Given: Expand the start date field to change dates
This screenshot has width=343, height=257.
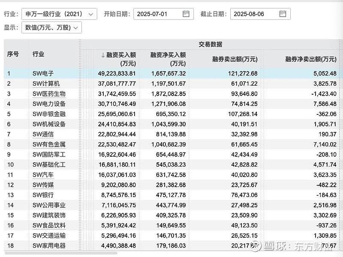Looking at the screenshot, I should tap(162, 13).
